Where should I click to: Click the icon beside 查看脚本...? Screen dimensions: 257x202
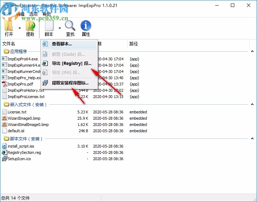(45, 44)
